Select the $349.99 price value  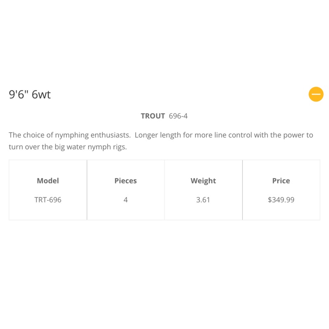pyautogui.click(x=281, y=200)
